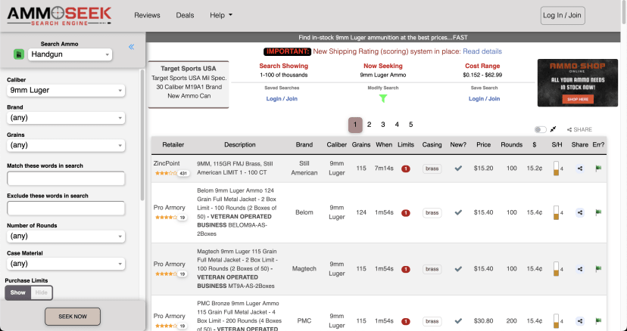Set Purchase Limits to Hide
The width and height of the screenshot is (627, 331).
click(41, 292)
